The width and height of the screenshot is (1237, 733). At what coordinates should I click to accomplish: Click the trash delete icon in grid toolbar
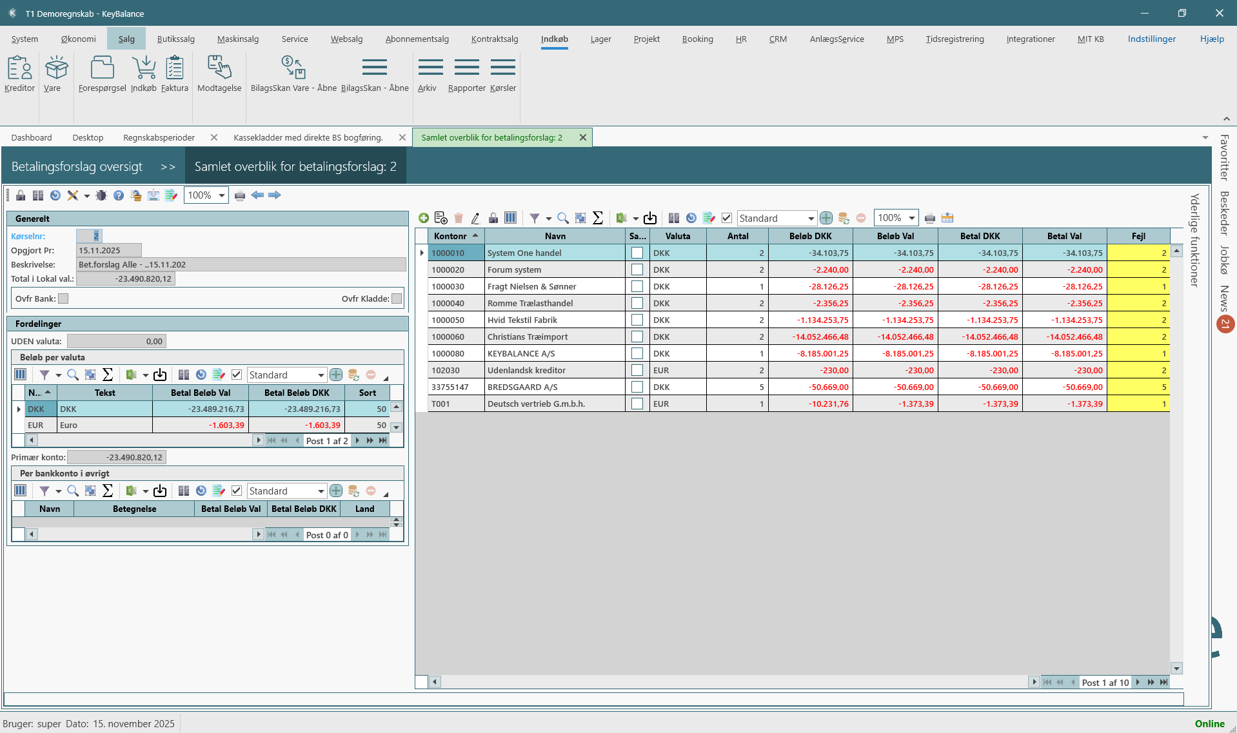(459, 219)
